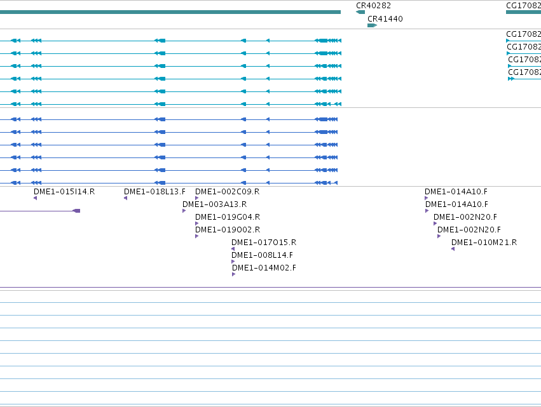This screenshot has width=541, height=407.
Task: Select the CR40282 gene label
Action: 373,6
